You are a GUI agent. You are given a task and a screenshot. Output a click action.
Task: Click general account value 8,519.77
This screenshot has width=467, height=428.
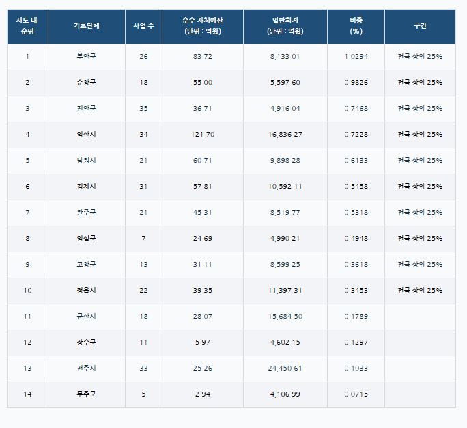click(285, 213)
